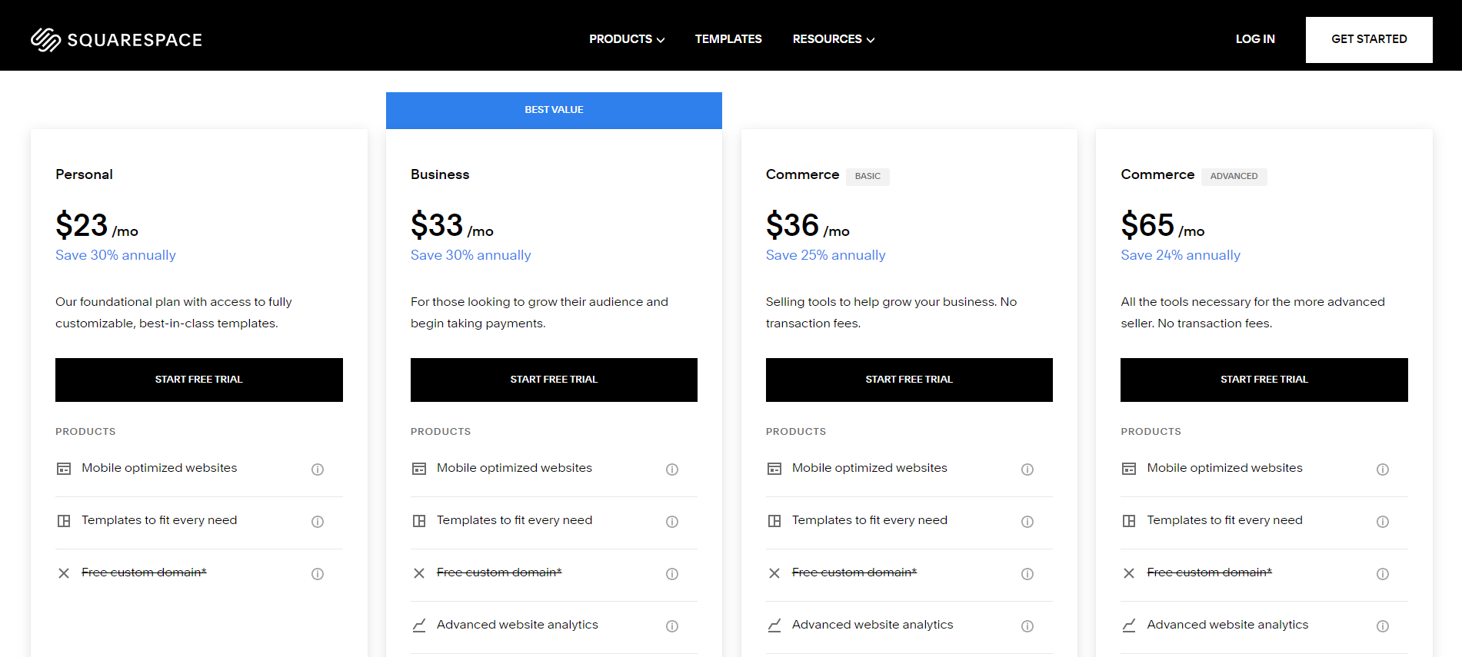Click analytics chart icon in Business plan
Viewport: 1462px width, 657px height.
419,625
